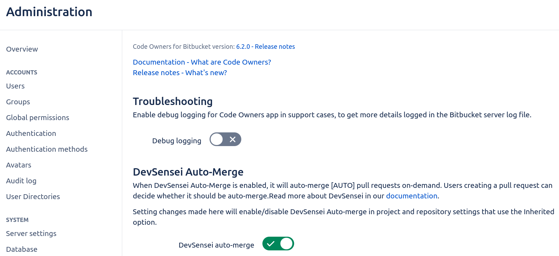Click the Troubleshooting section heading

click(x=173, y=101)
